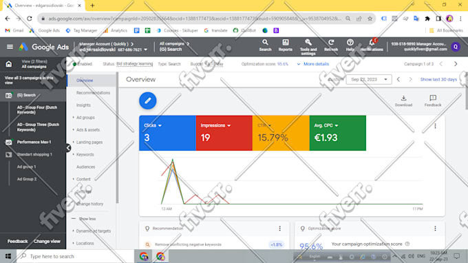The image size is (468, 263).
Task: Open a new browser tab
Action: 92,6
